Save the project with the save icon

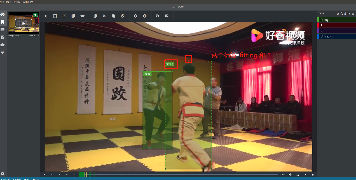tap(157, 16)
